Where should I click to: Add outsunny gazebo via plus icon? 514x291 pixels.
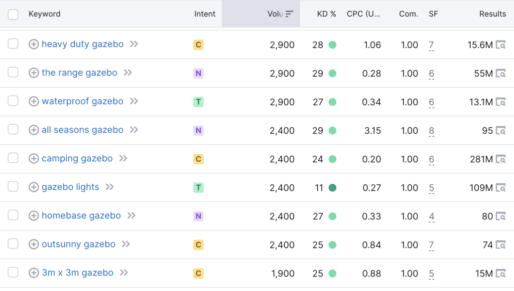[x=34, y=244]
